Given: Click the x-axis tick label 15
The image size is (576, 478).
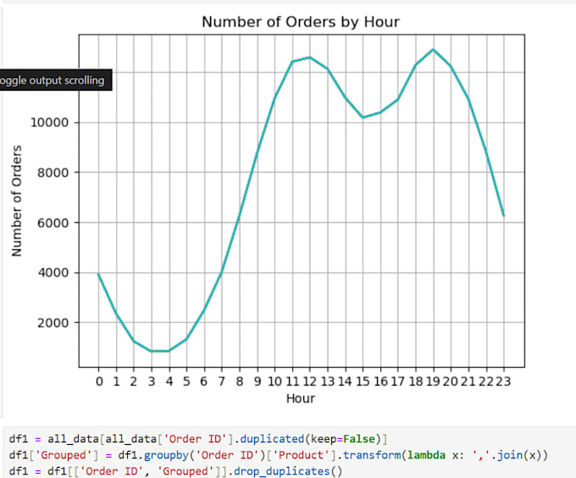Looking at the screenshot, I should coord(363,381).
